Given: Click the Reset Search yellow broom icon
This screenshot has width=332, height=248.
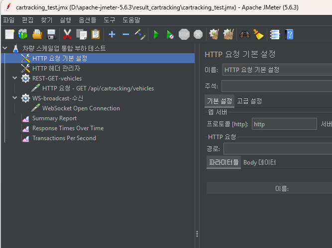Looking at the screenshot, I should [258, 34].
